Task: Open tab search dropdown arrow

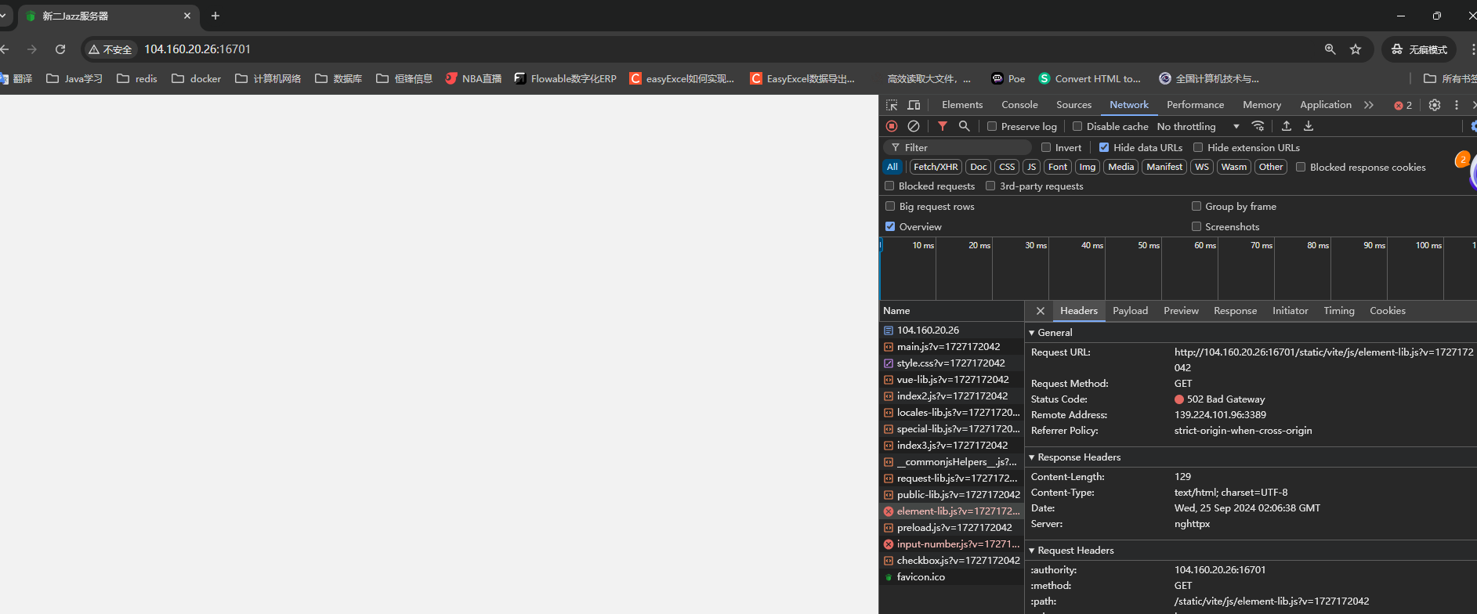Action: pos(3,16)
